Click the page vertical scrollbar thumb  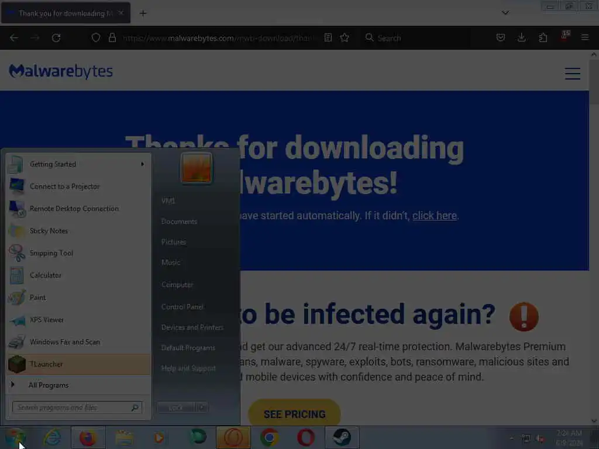pos(594,81)
